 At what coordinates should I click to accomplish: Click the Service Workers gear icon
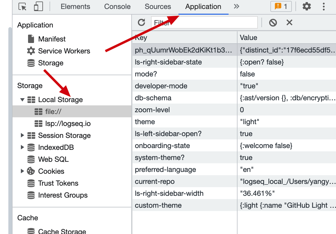(x=31, y=51)
